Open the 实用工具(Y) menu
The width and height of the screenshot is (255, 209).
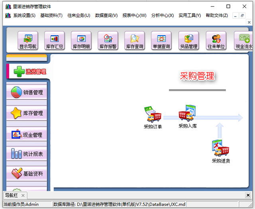click(190, 16)
